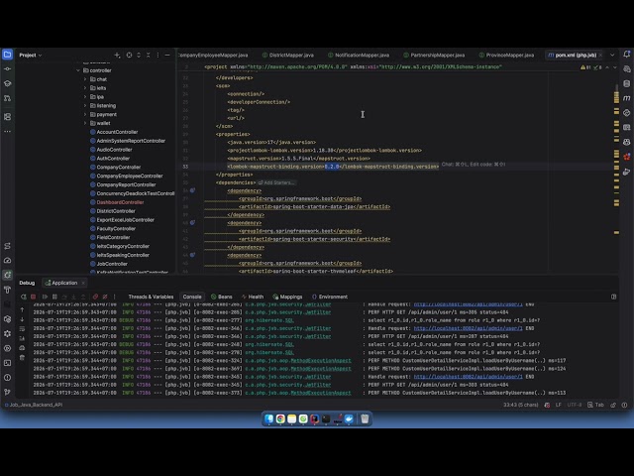Select the Mappings tab
The image size is (634, 476).
coord(287,297)
